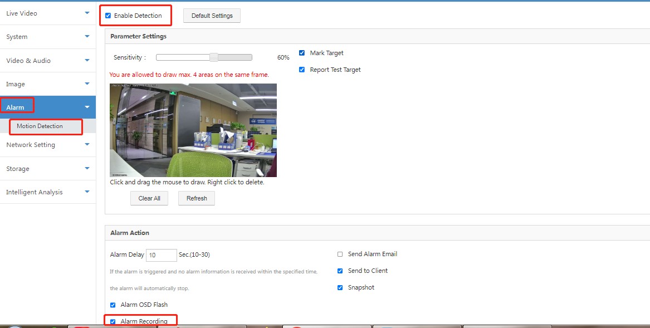The width and height of the screenshot is (650, 328).
Task: Expand the Network Setting sidebar section
Action: (x=47, y=145)
